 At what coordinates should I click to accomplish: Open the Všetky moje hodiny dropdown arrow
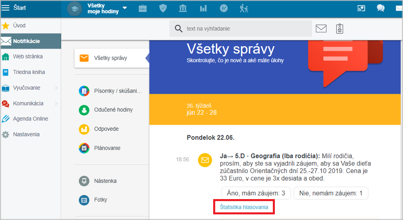pos(125,8)
